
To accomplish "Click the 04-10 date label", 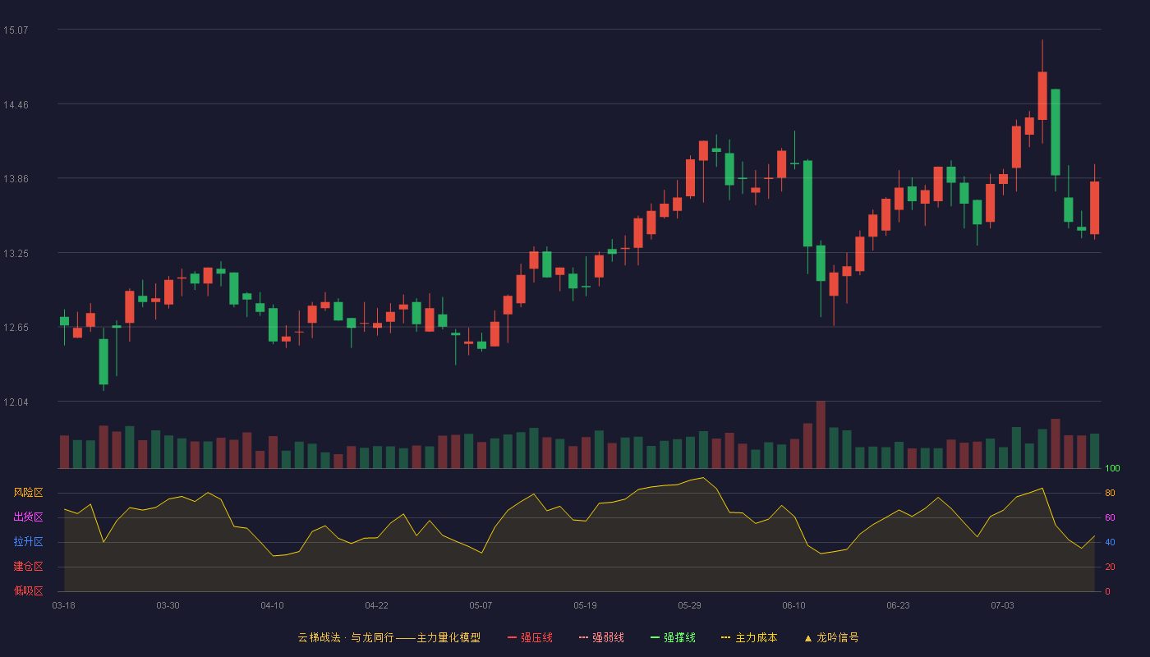I will pos(272,605).
